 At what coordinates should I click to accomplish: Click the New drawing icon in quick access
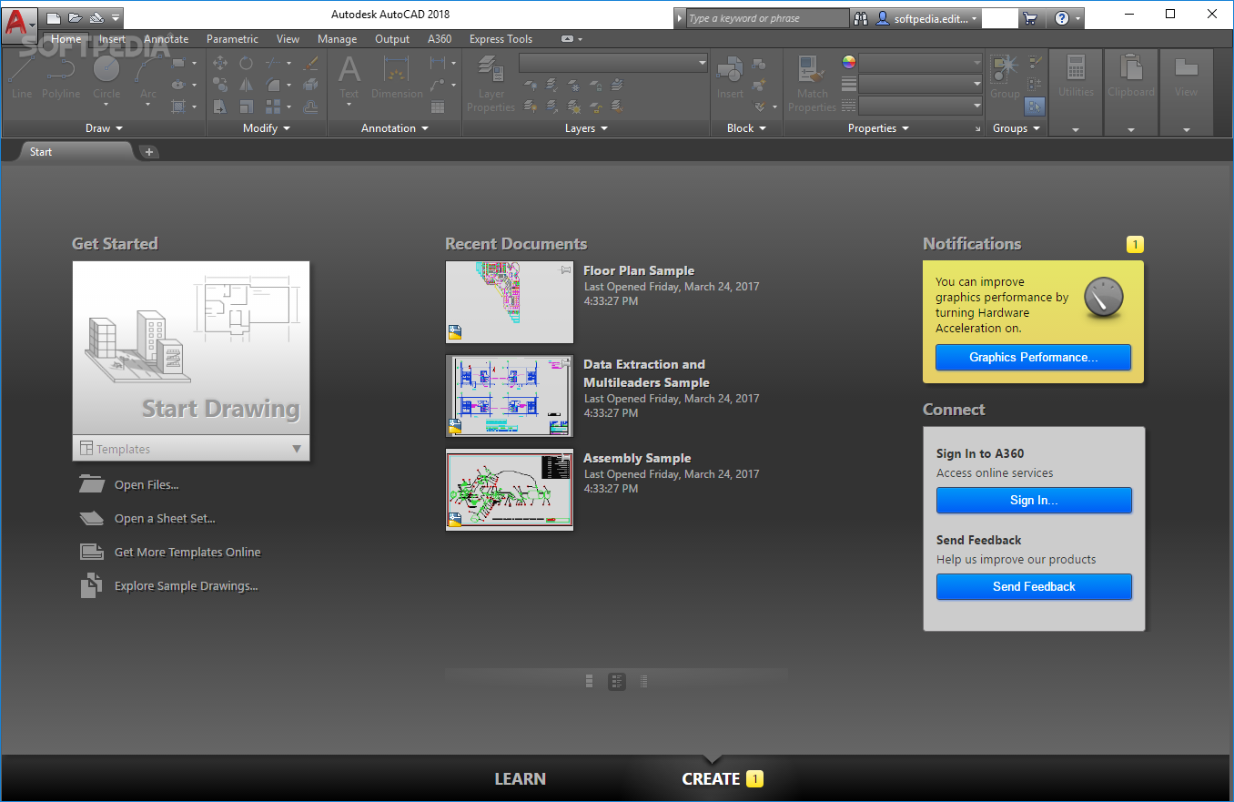(55, 16)
